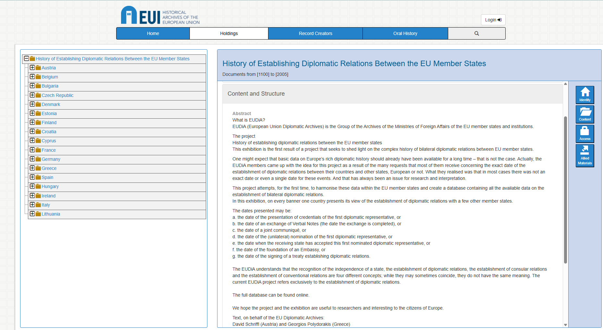Expand the France tree node

coord(32,150)
